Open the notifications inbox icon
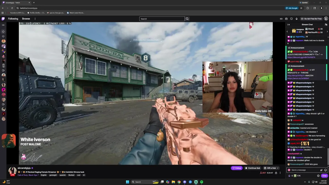This screenshot has height=185, width=329. coord(286,19)
